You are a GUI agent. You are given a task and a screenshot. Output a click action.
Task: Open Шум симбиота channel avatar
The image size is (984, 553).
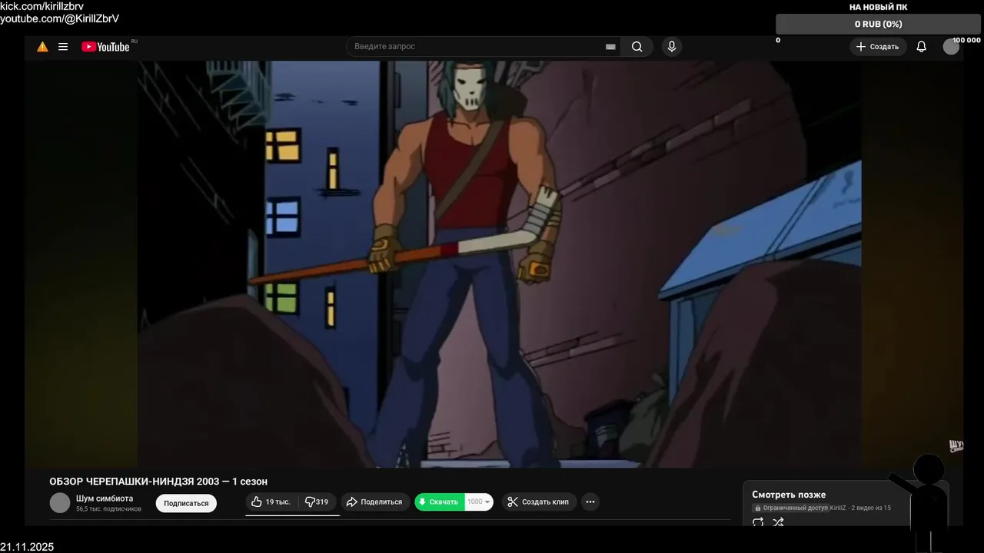(60, 502)
